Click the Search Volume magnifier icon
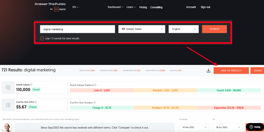Viewport: 264px width, 132px height. tap(8, 88)
